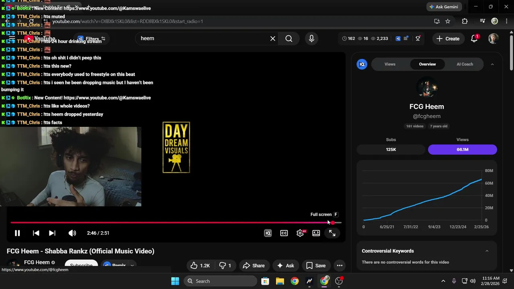
Task: Open the vidIQ player overlay icon
Action: pos(268,233)
